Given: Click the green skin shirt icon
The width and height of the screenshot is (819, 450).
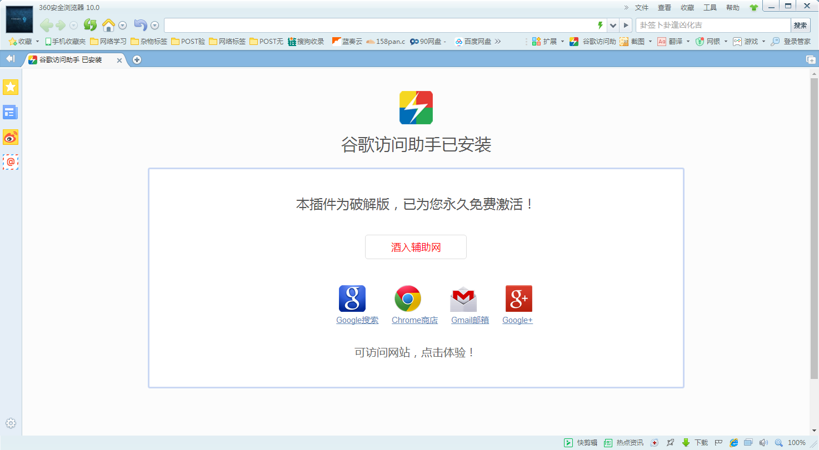Looking at the screenshot, I should pyautogui.click(x=753, y=8).
